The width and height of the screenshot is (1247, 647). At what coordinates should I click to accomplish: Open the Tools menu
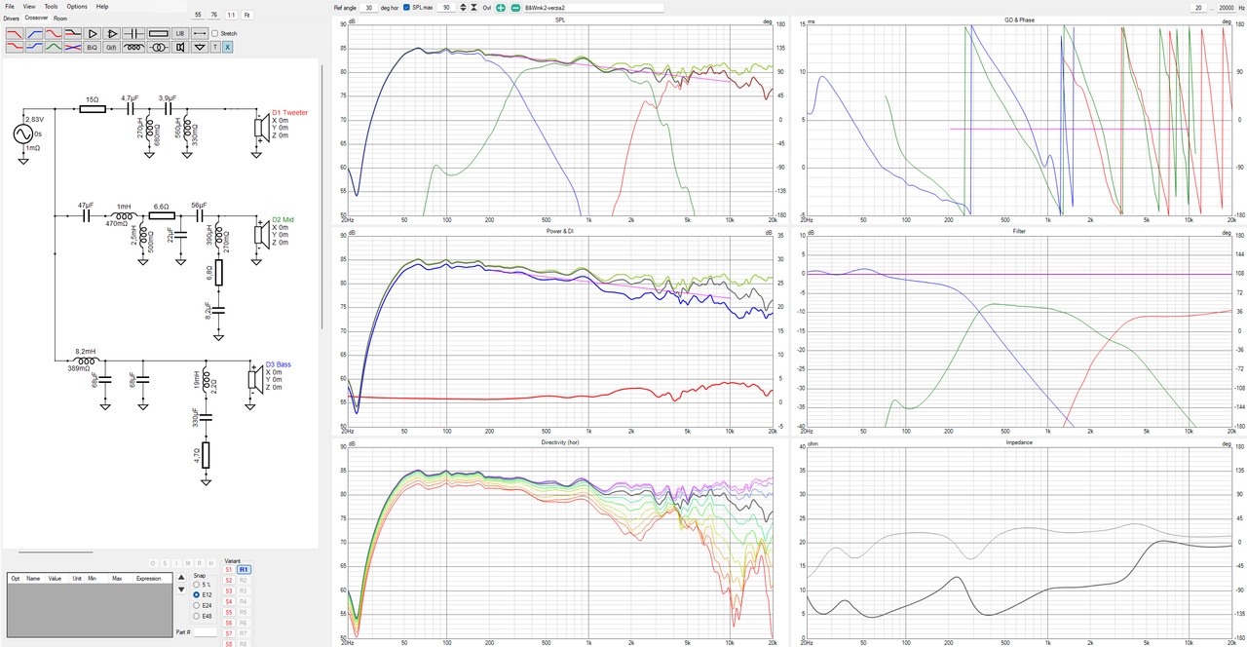(x=51, y=7)
